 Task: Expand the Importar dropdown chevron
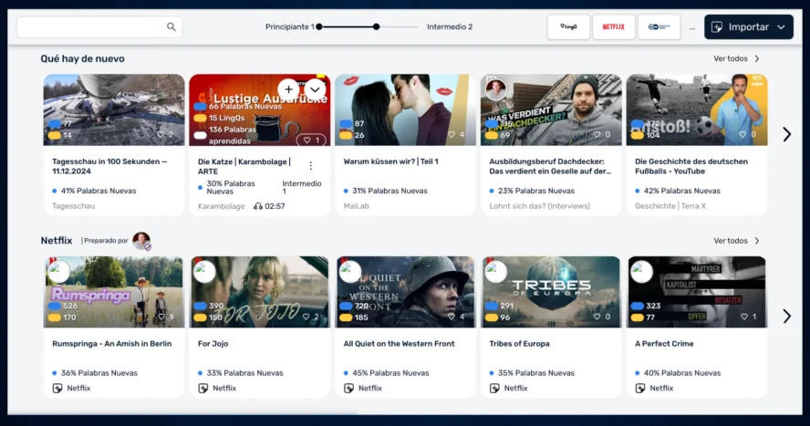click(781, 26)
